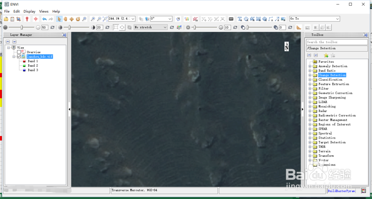Screen dimensions: 372x199
Task: Collapse the Toolbox panel with right arrow
Action: (x=302, y=109)
